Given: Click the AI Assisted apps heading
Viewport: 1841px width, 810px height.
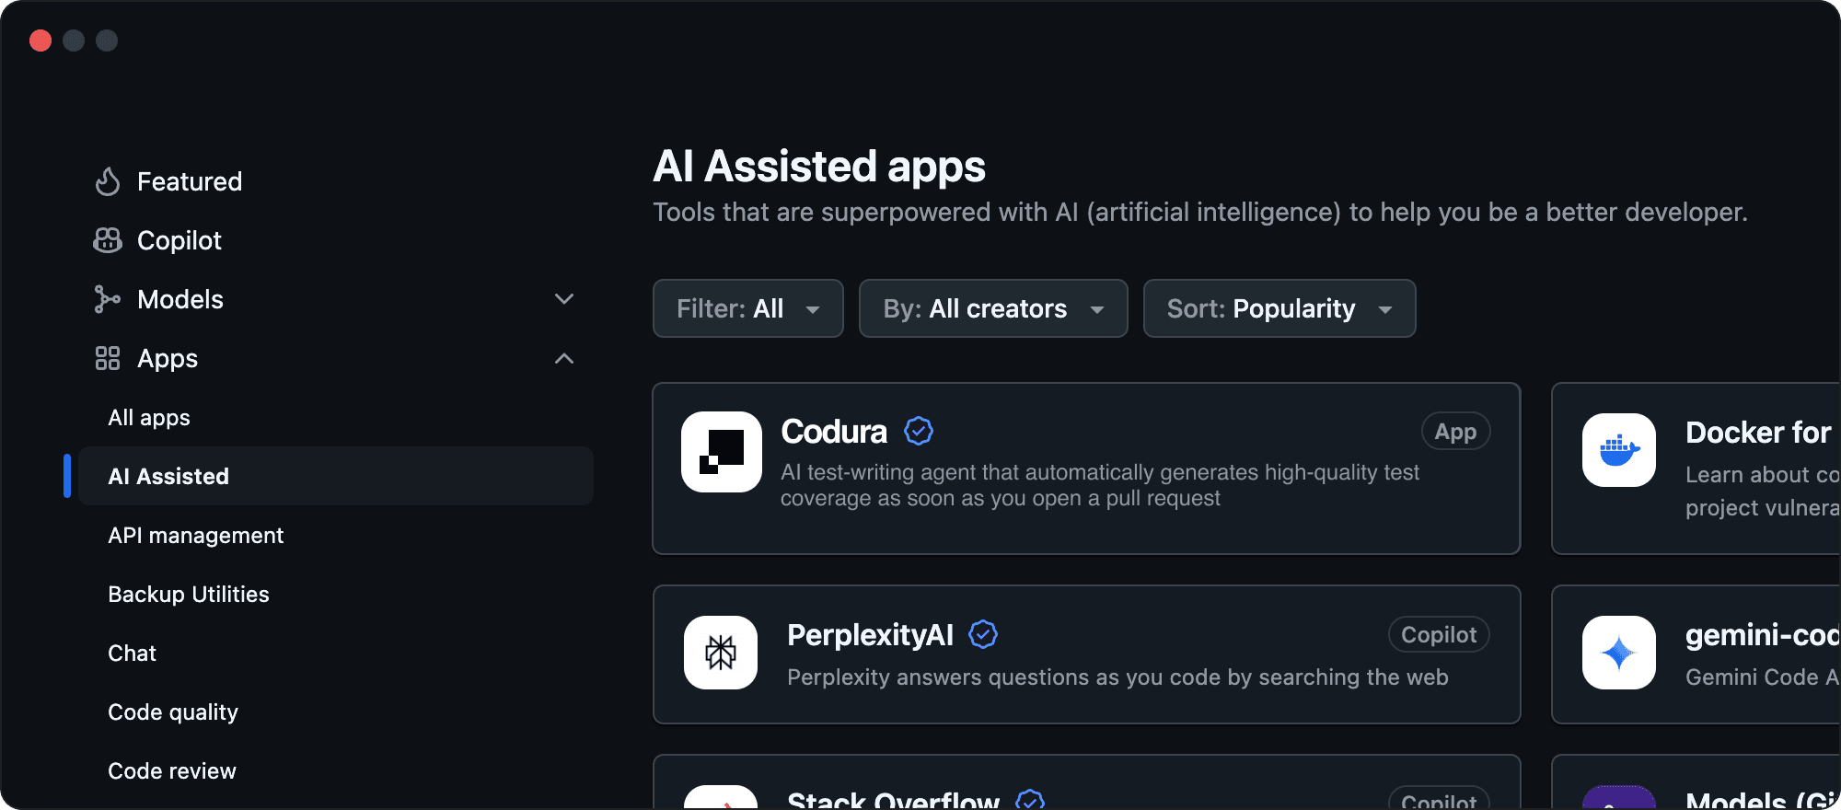Looking at the screenshot, I should 819,167.
